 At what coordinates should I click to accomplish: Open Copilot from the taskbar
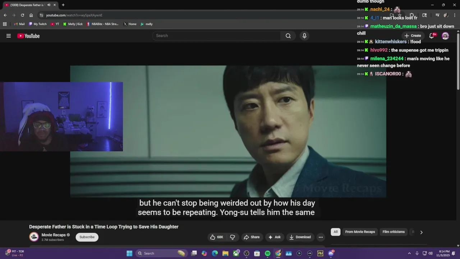(204, 253)
